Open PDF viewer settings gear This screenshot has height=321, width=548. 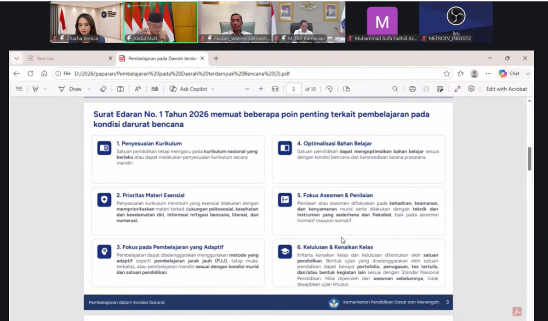[471, 89]
